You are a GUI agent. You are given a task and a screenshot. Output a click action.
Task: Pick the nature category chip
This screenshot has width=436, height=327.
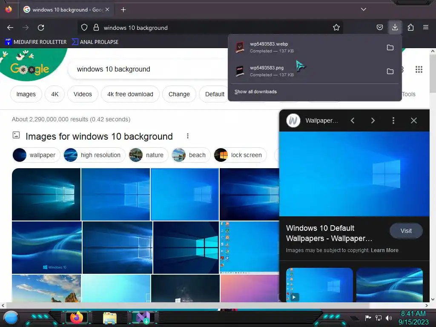[149, 155]
